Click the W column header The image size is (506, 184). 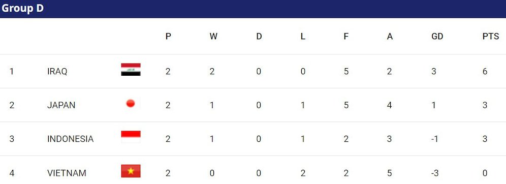[x=213, y=37]
